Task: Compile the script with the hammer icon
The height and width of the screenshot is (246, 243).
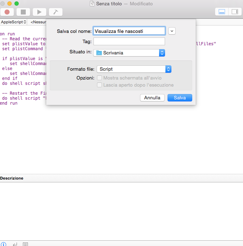Action: [x=56, y=12]
